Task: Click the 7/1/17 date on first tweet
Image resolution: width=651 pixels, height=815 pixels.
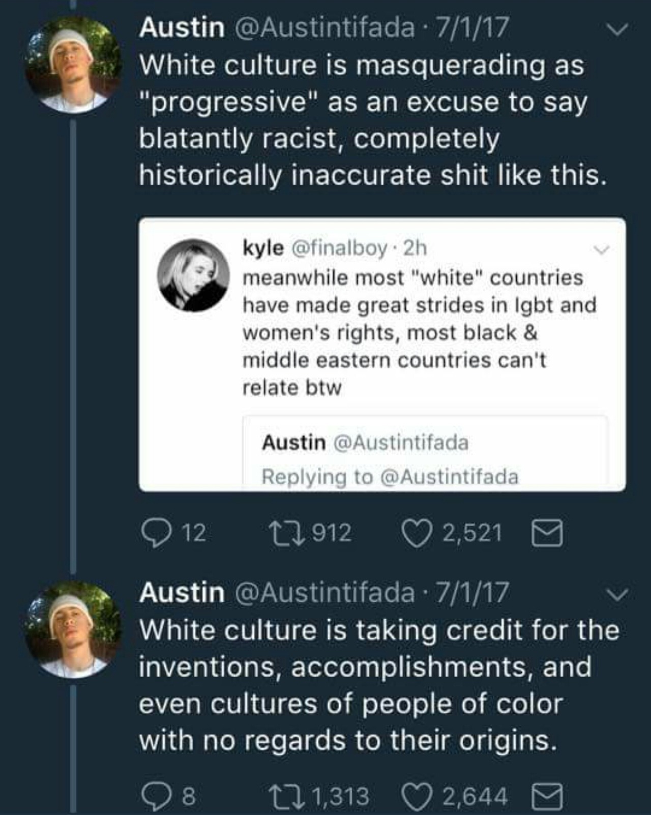Action: point(470,27)
